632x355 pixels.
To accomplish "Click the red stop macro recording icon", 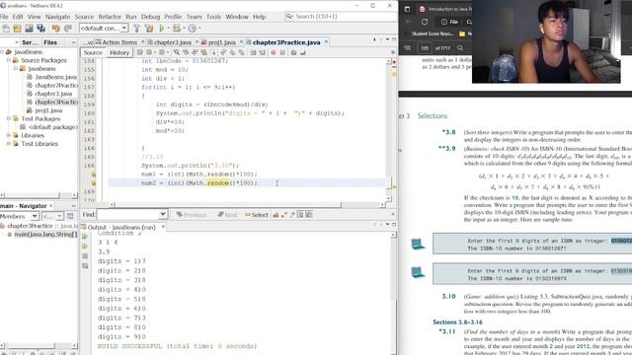I will tap(274, 52).
